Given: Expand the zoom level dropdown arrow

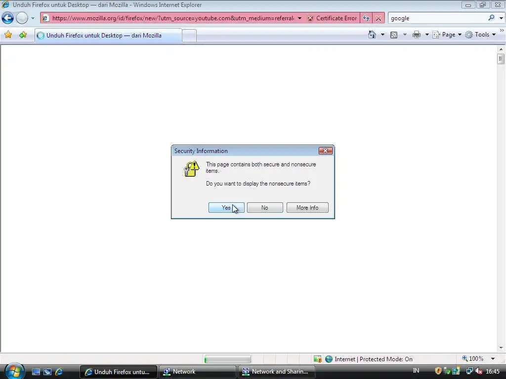Looking at the screenshot, I should [493, 359].
